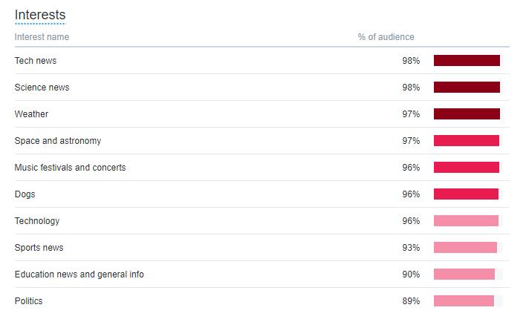Image resolution: width=526 pixels, height=319 pixels.
Task: Select Space and astronomy interest
Action: tap(58, 141)
